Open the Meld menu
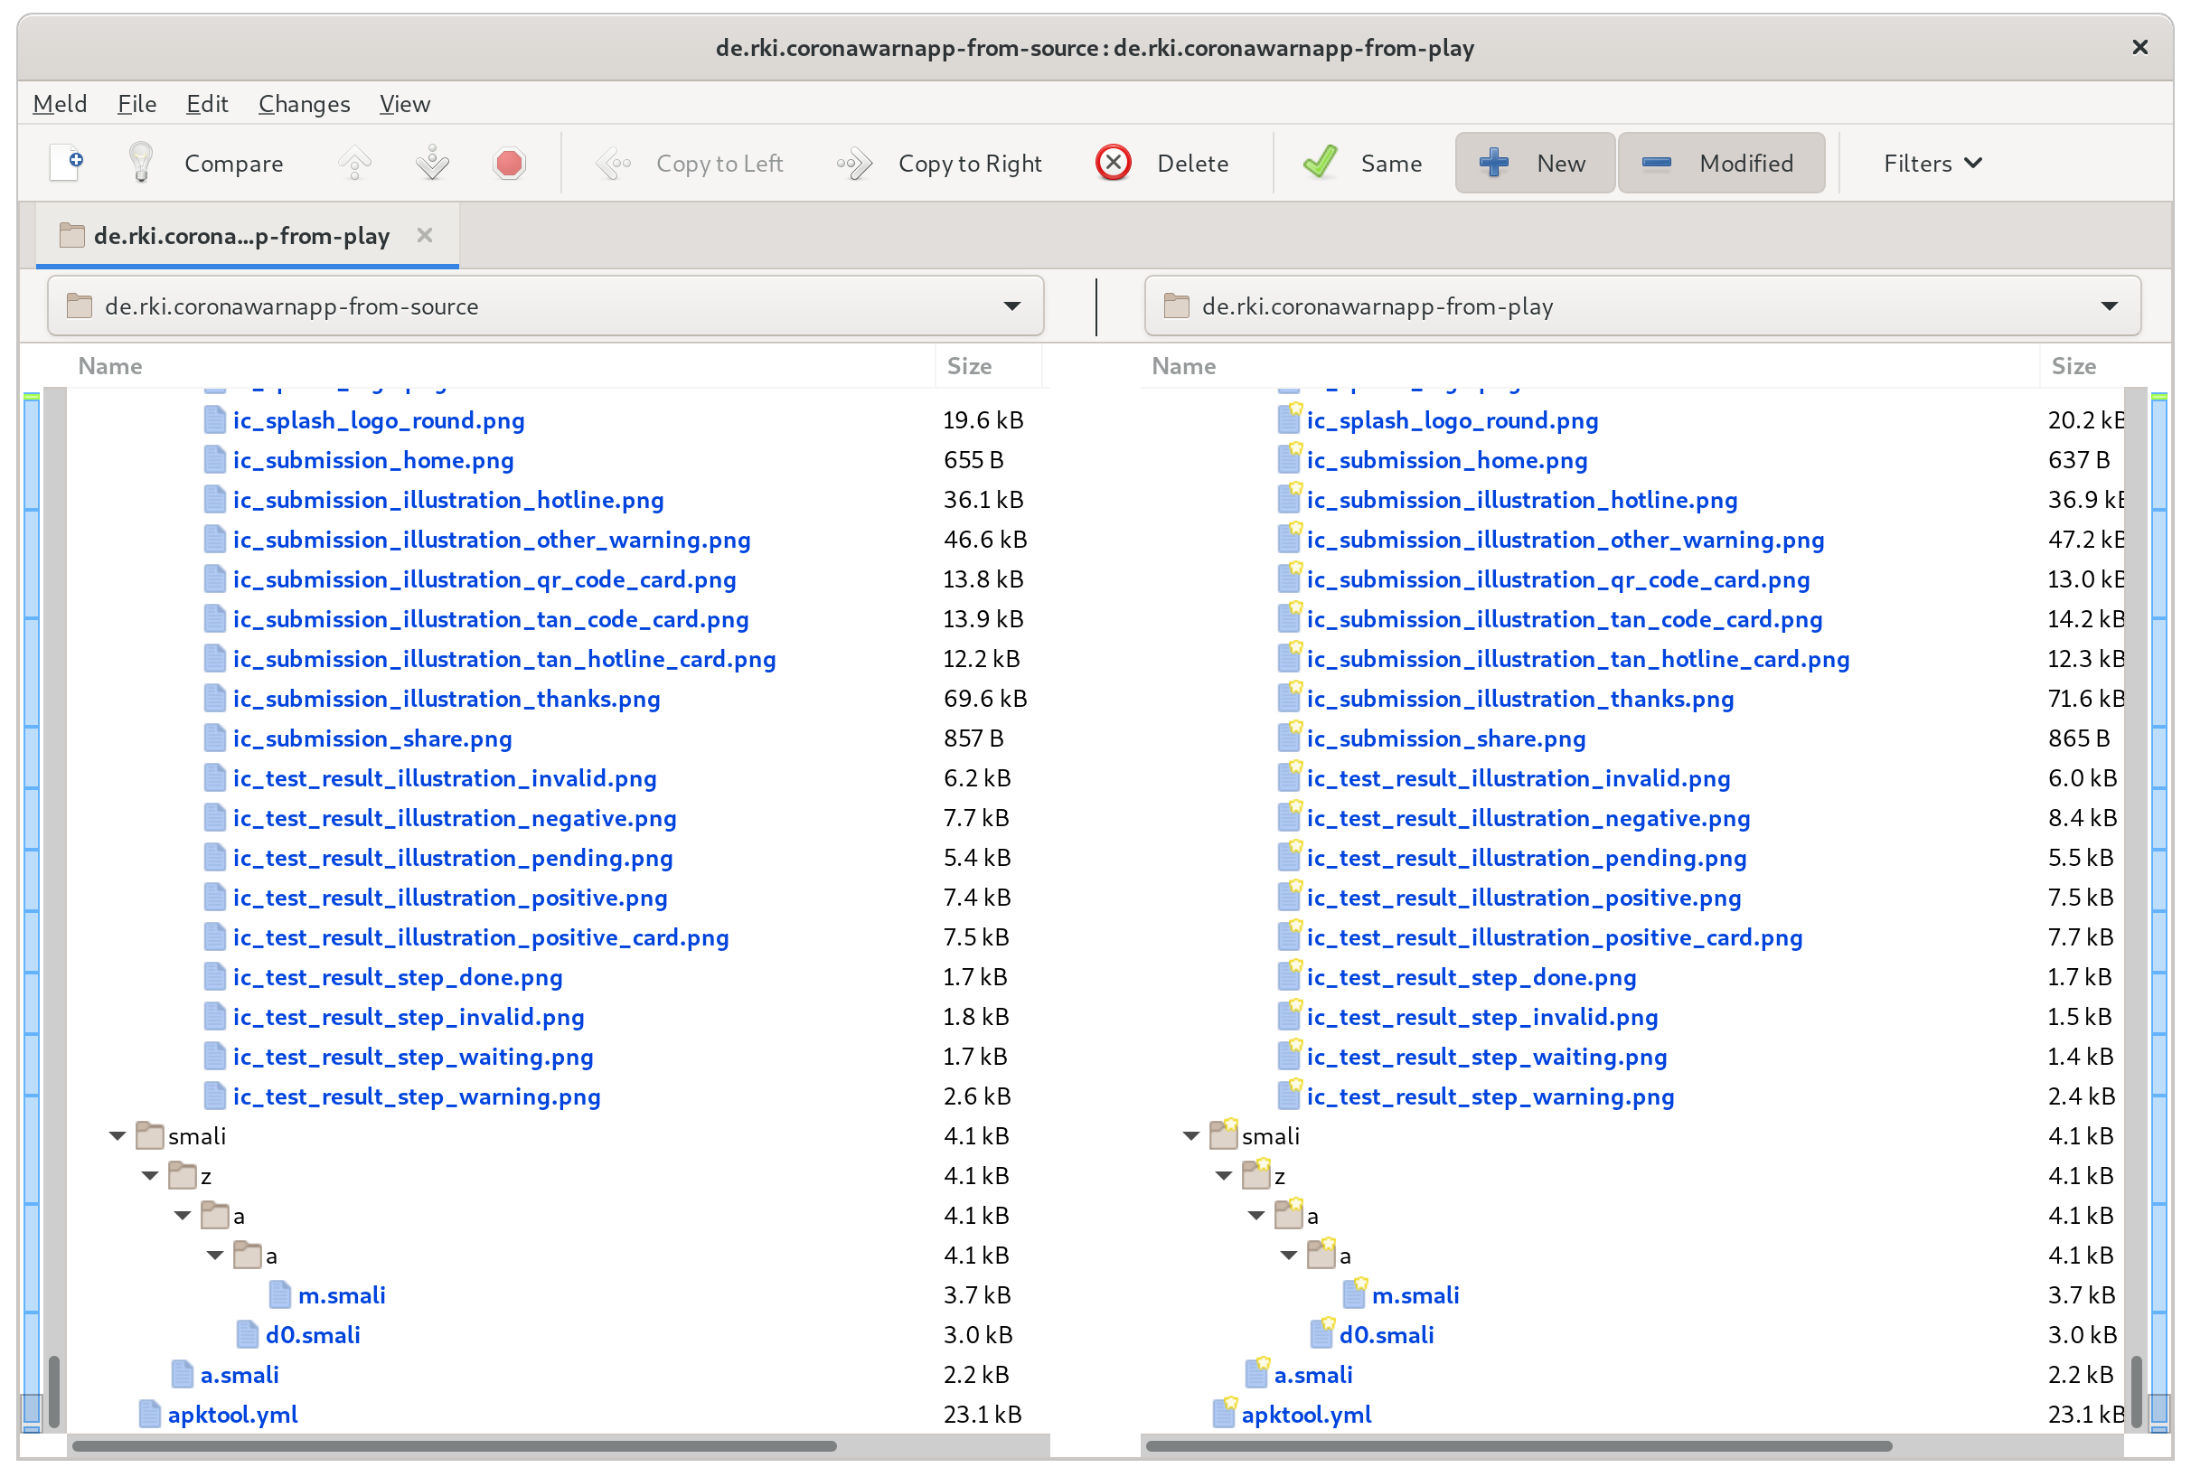 [60, 104]
